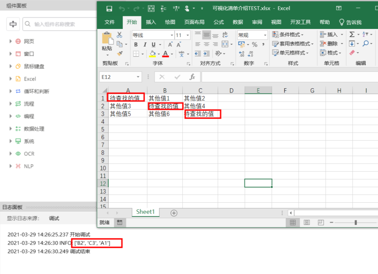Decrease decimal places
The width and height of the screenshot is (378, 274).
(251, 54)
